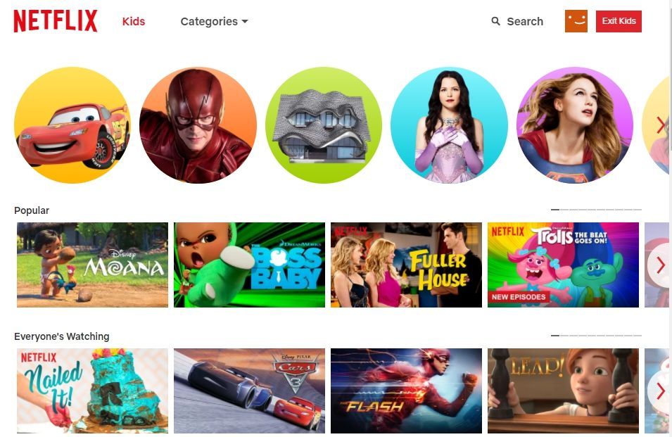672x437 pixels.
Task: Open the search magnifier icon
Action: tap(495, 21)
